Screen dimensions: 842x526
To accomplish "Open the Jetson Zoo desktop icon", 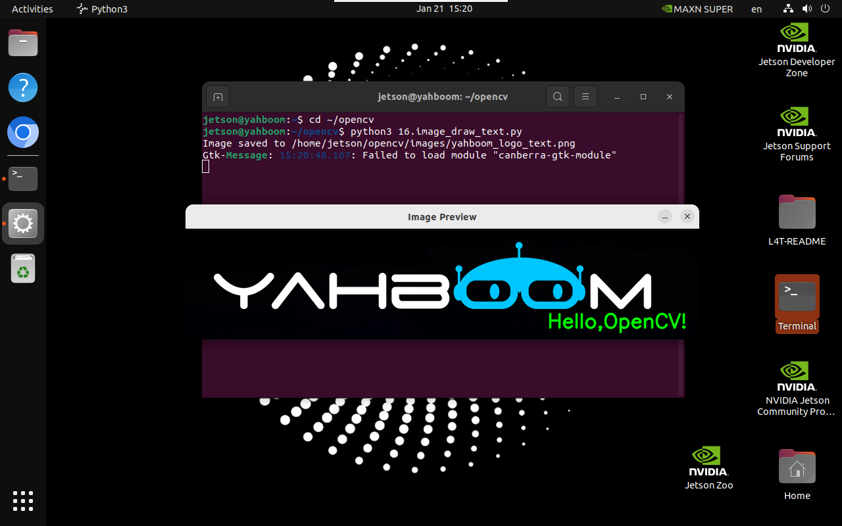I will click(x=708, y=468).
